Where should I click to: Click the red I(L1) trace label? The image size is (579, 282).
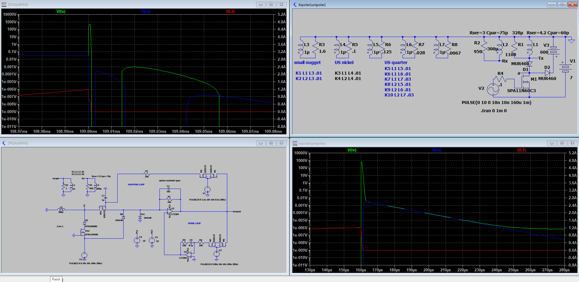521,150
